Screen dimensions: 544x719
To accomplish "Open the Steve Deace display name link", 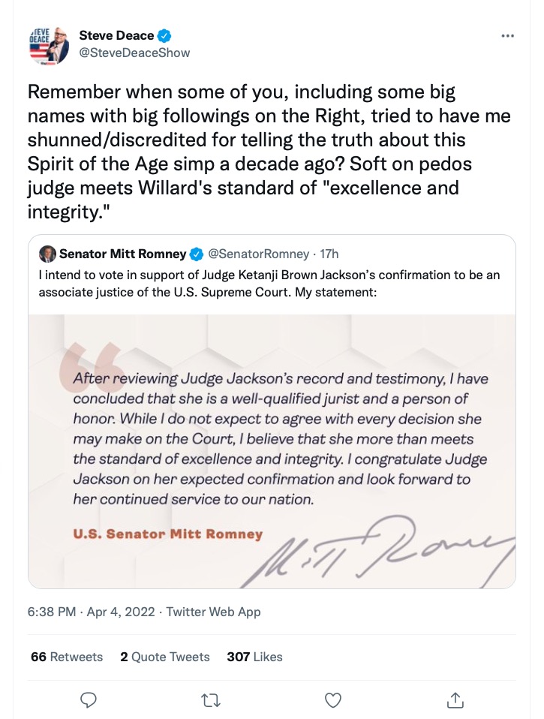I will click(x=116, y=35).
